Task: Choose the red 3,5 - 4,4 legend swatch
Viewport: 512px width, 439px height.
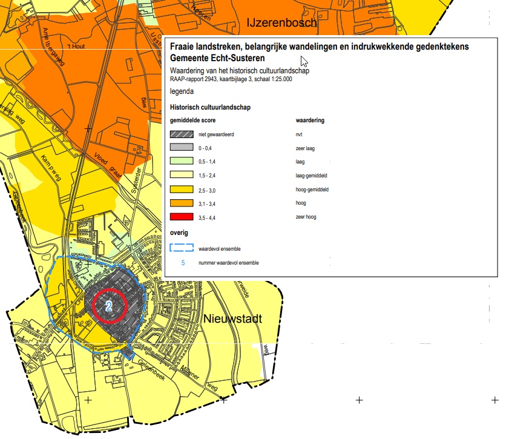Action: click(182, 217)
